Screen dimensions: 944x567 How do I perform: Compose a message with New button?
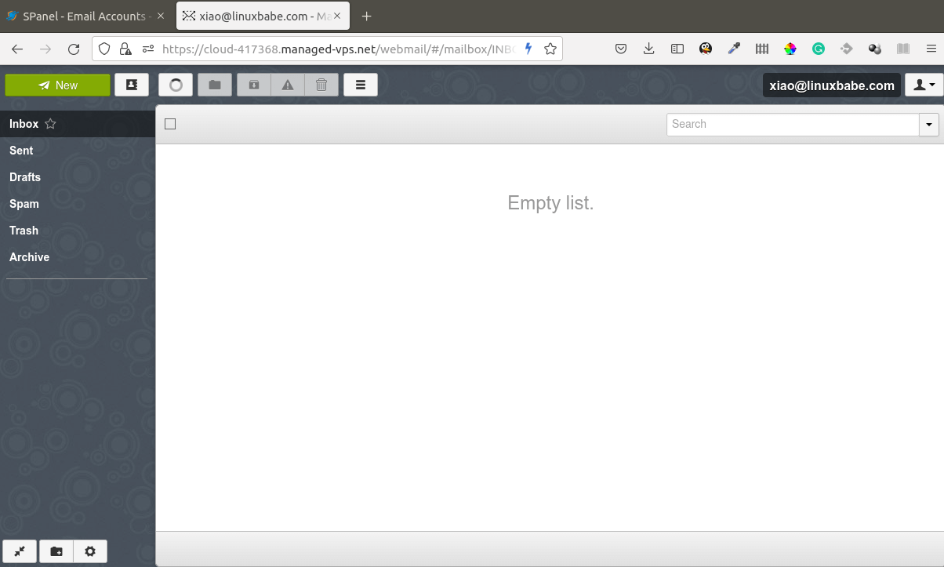coord(57,85)
